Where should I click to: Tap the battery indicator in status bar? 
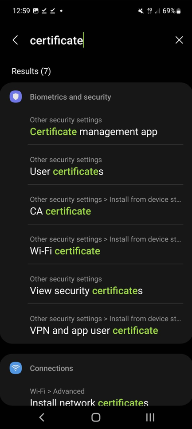pos(179,11)
